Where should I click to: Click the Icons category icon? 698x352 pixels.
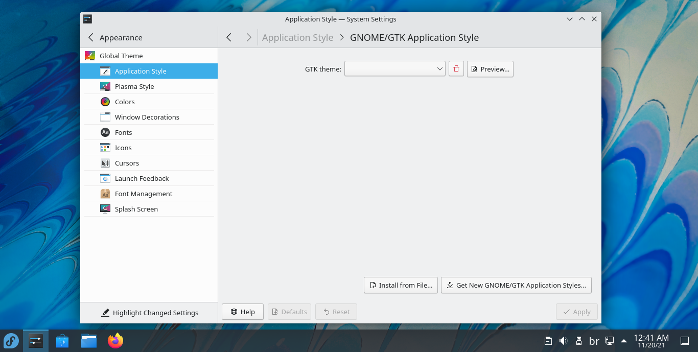coord(105,148)
